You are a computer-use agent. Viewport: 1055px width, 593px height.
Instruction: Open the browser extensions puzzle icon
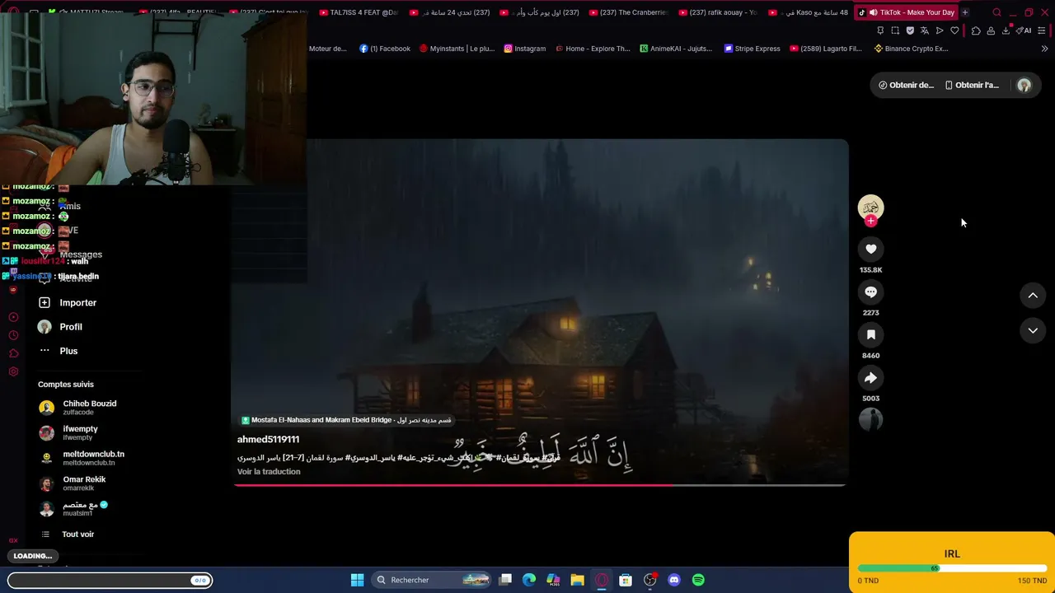click(x=976, y=30)
